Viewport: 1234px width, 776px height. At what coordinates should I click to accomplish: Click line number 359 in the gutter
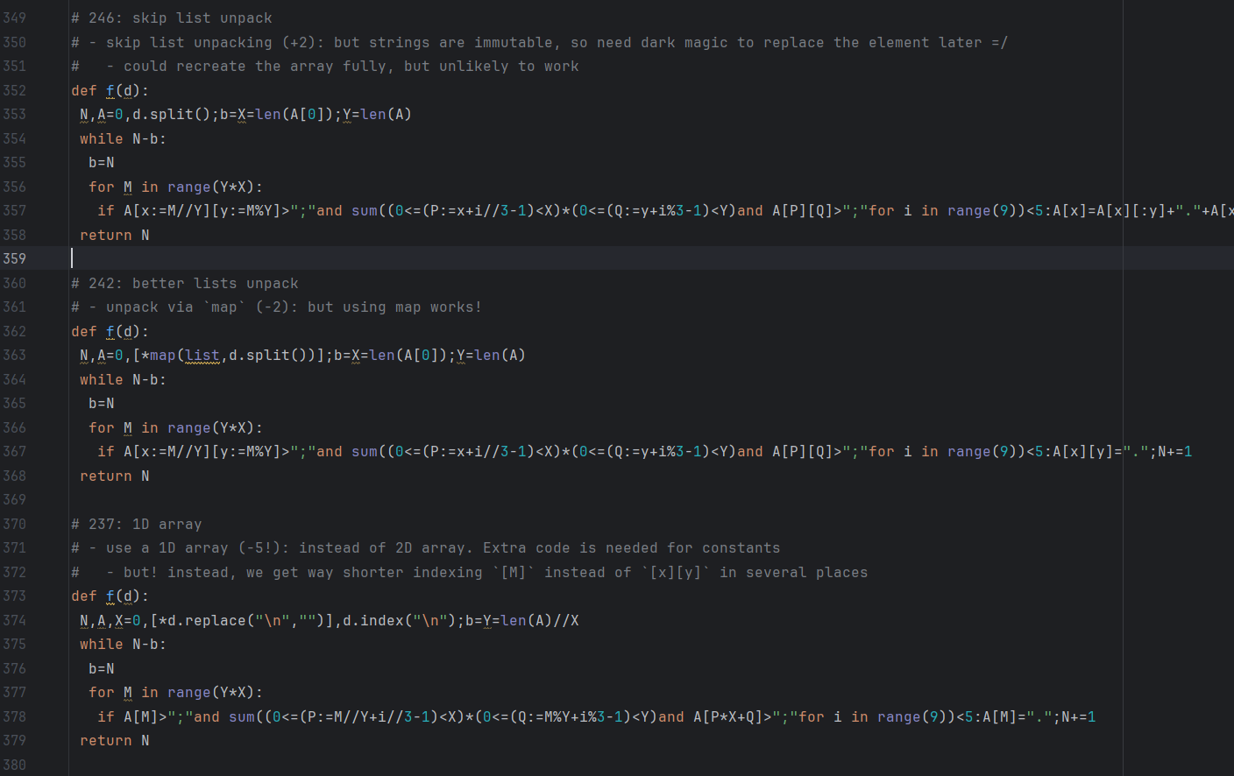15,258
